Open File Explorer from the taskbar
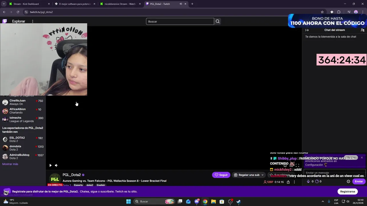Viewport: 367px width, 206px height. click(213, 201)
